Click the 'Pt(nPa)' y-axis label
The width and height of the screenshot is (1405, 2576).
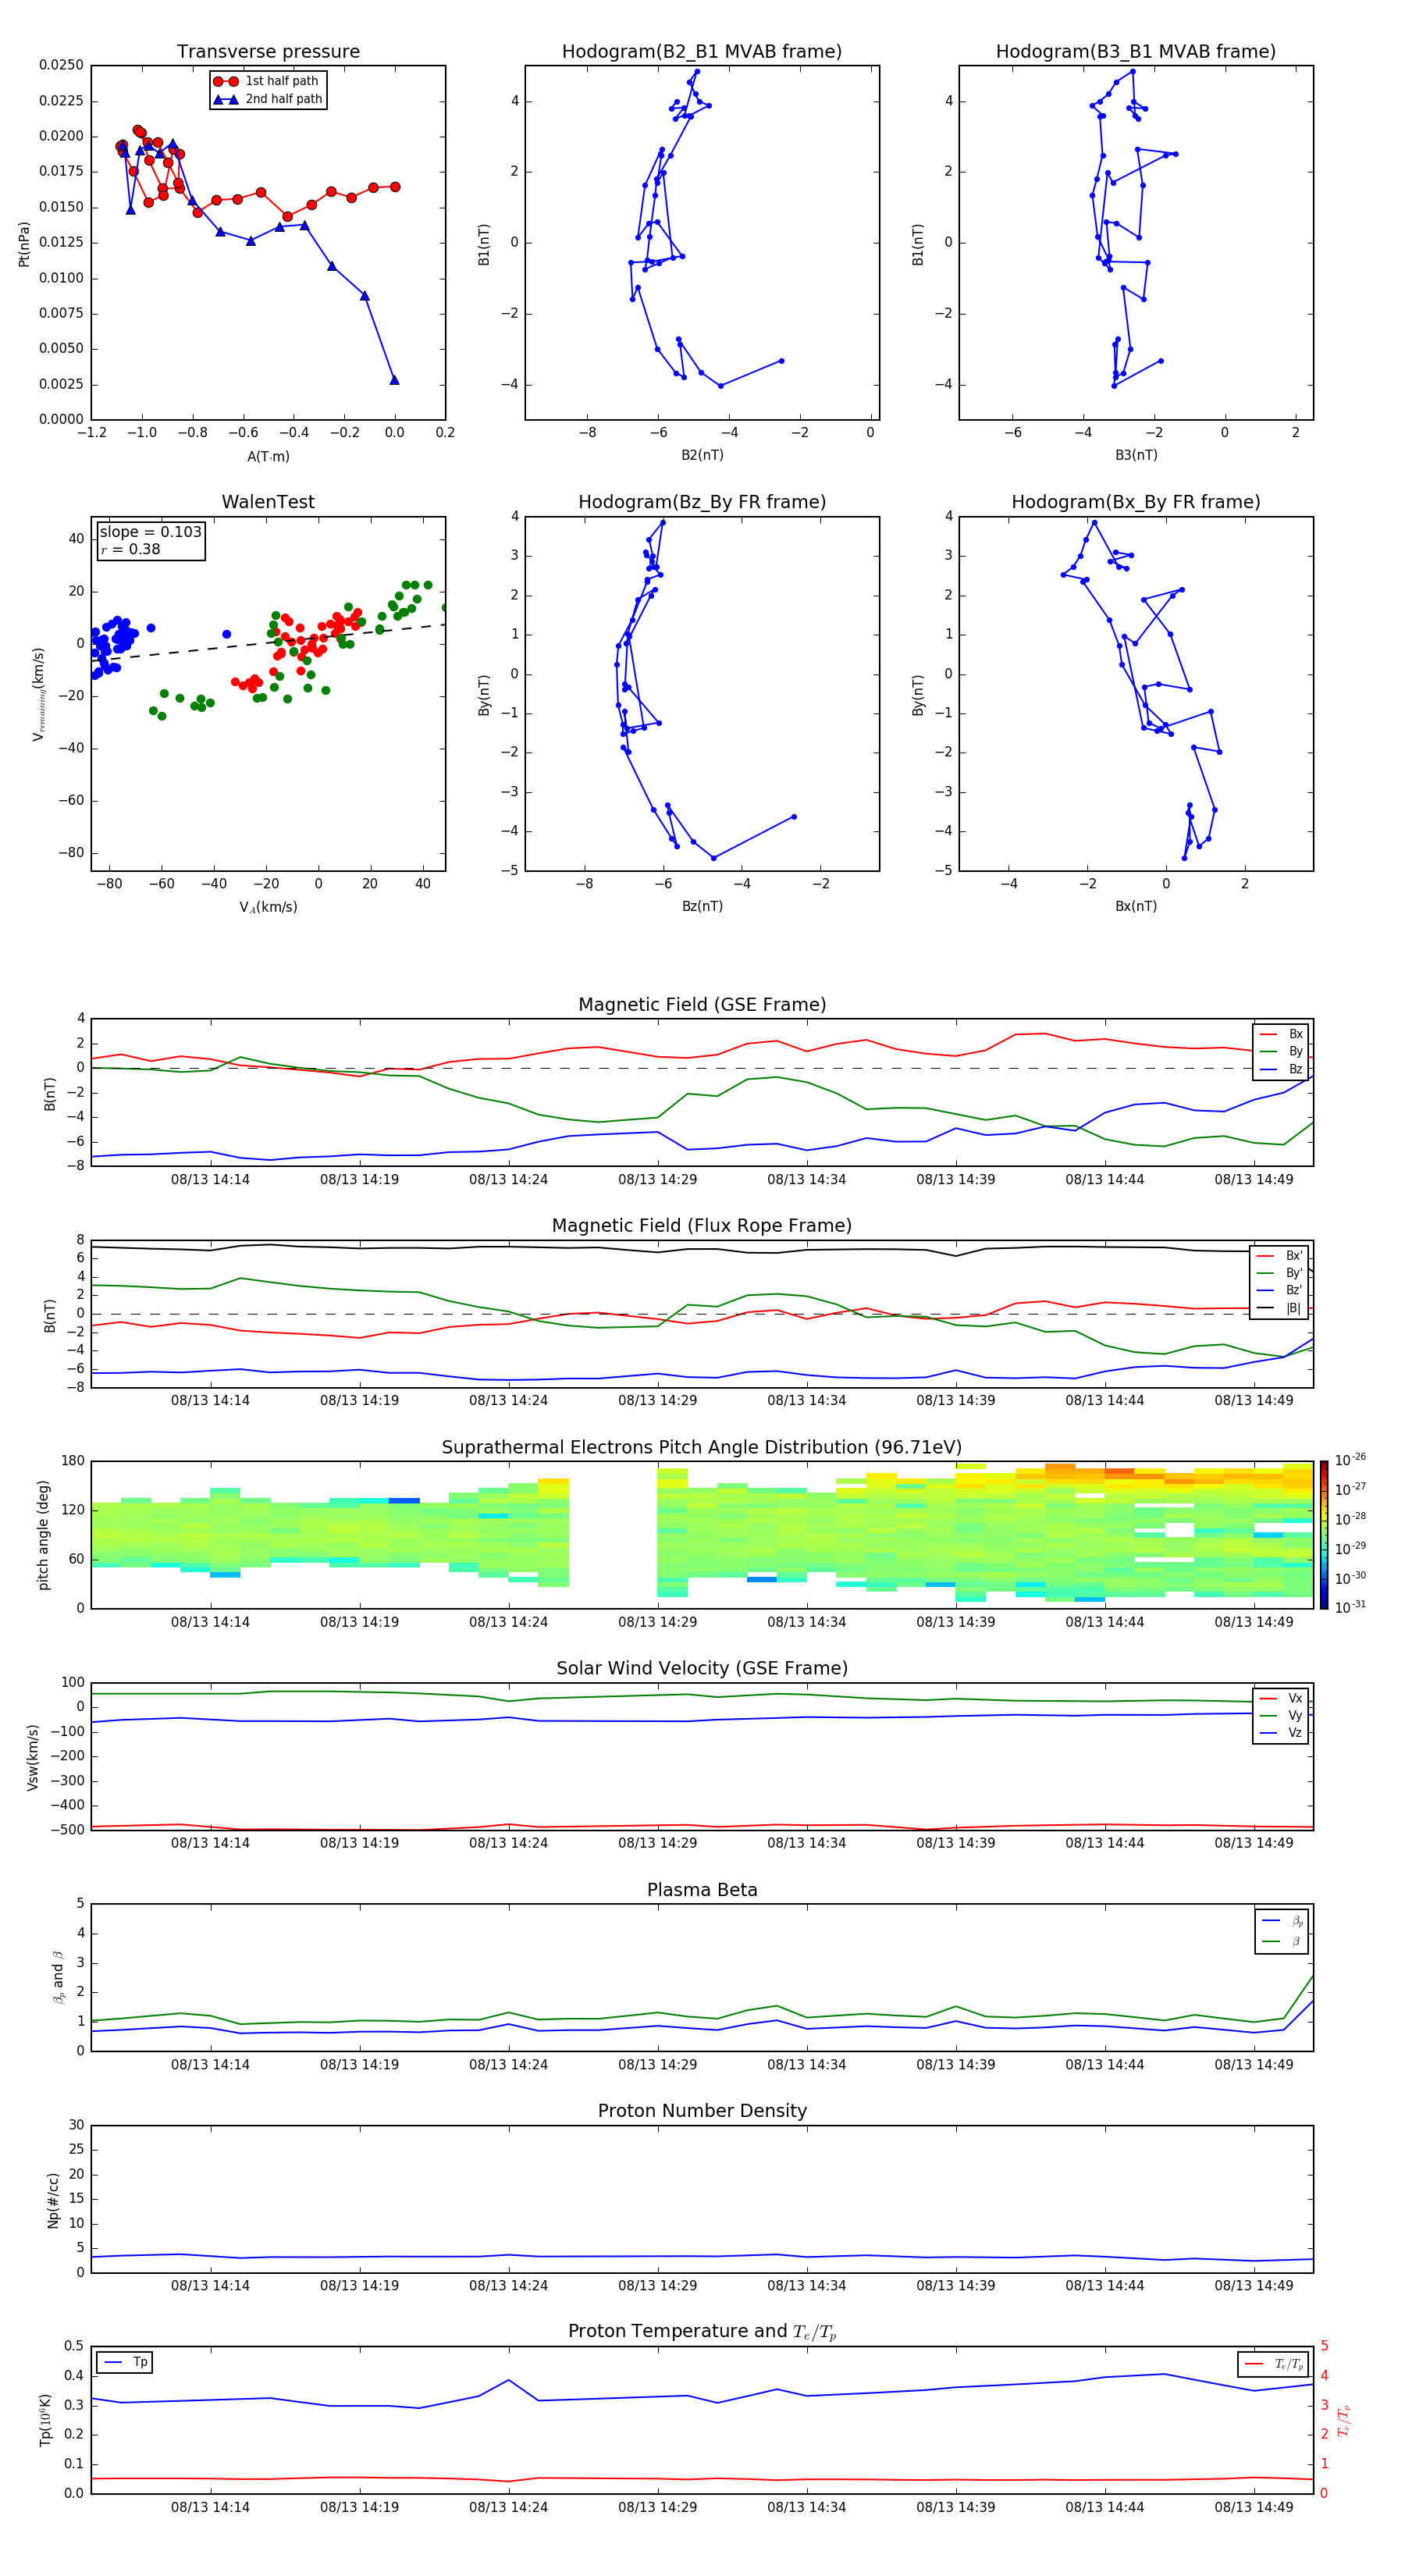(x=24, y=243)
